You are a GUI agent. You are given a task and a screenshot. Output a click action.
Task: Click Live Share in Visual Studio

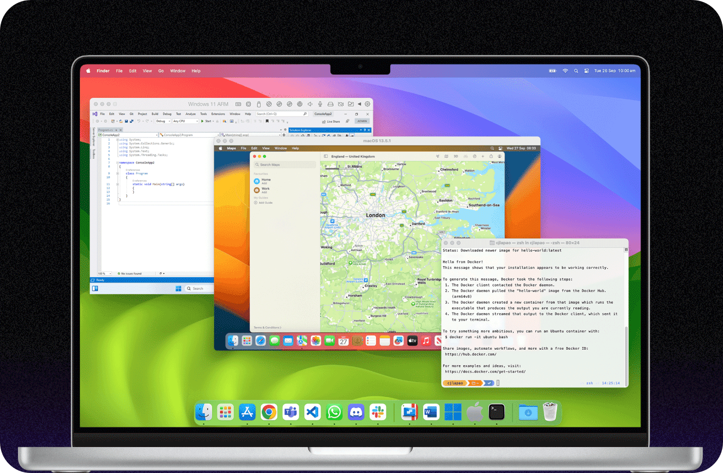coord(330,122)
